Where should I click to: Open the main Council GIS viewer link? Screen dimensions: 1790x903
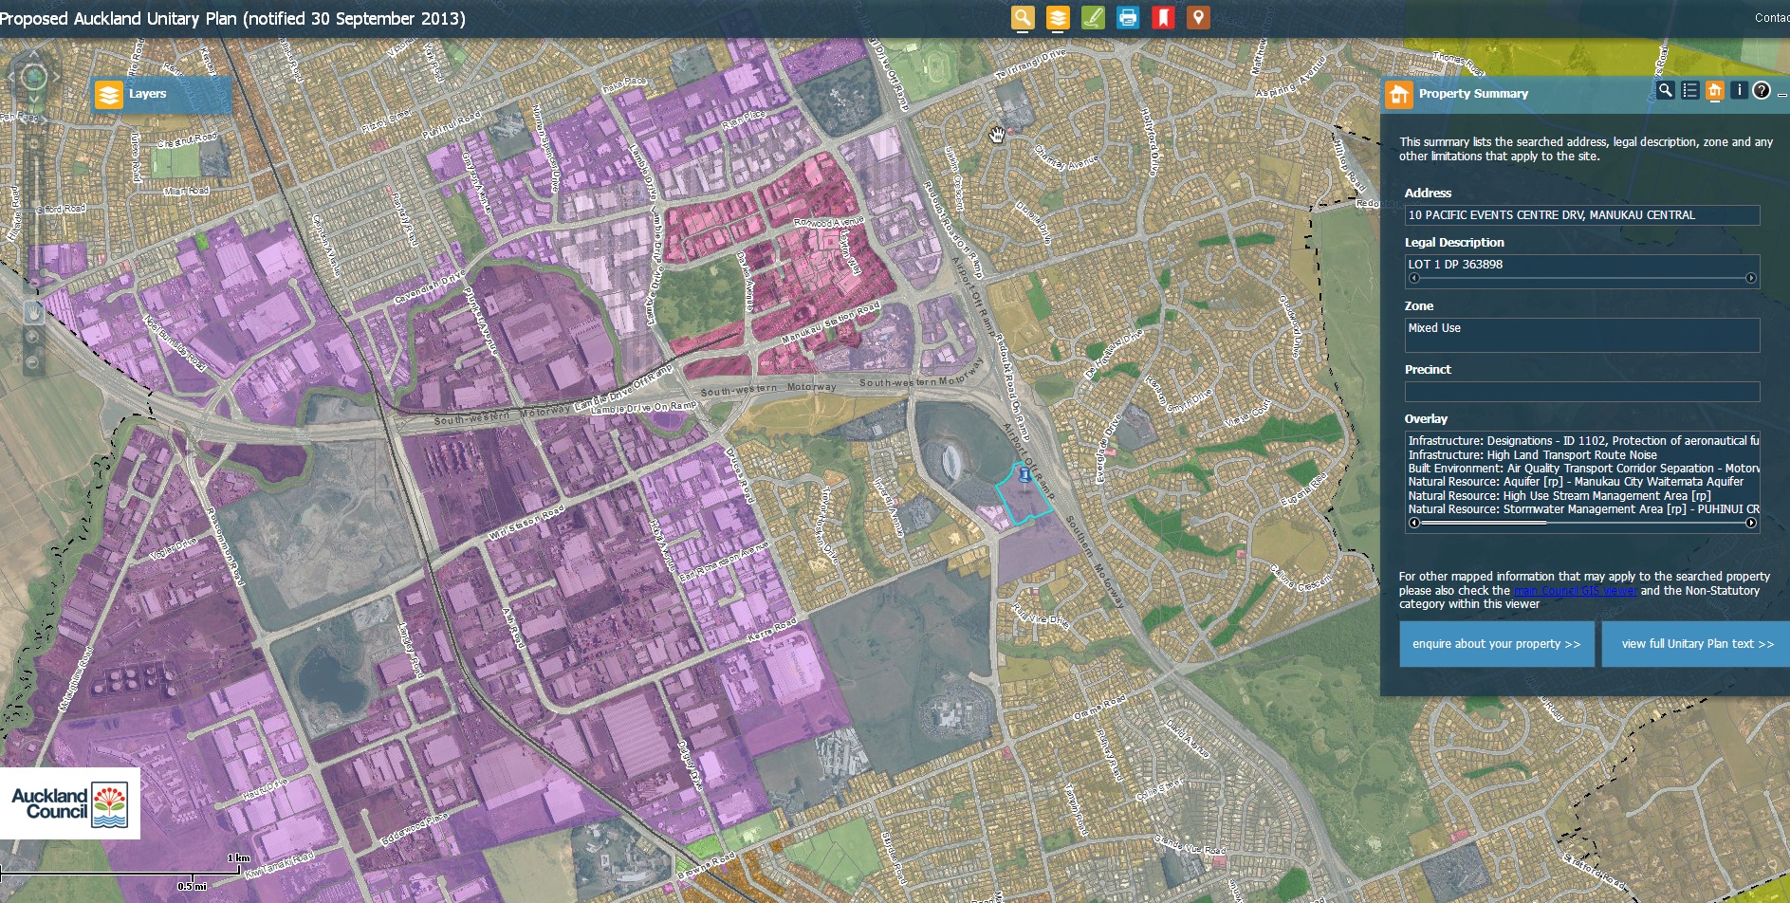[1575, 591]
